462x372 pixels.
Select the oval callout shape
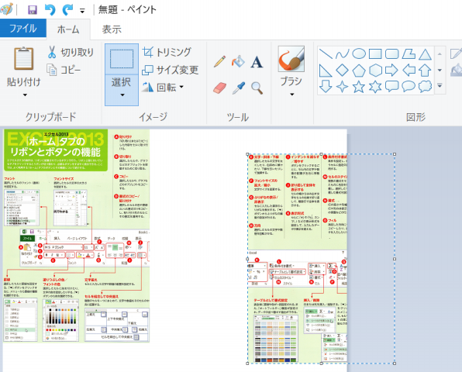409,86
